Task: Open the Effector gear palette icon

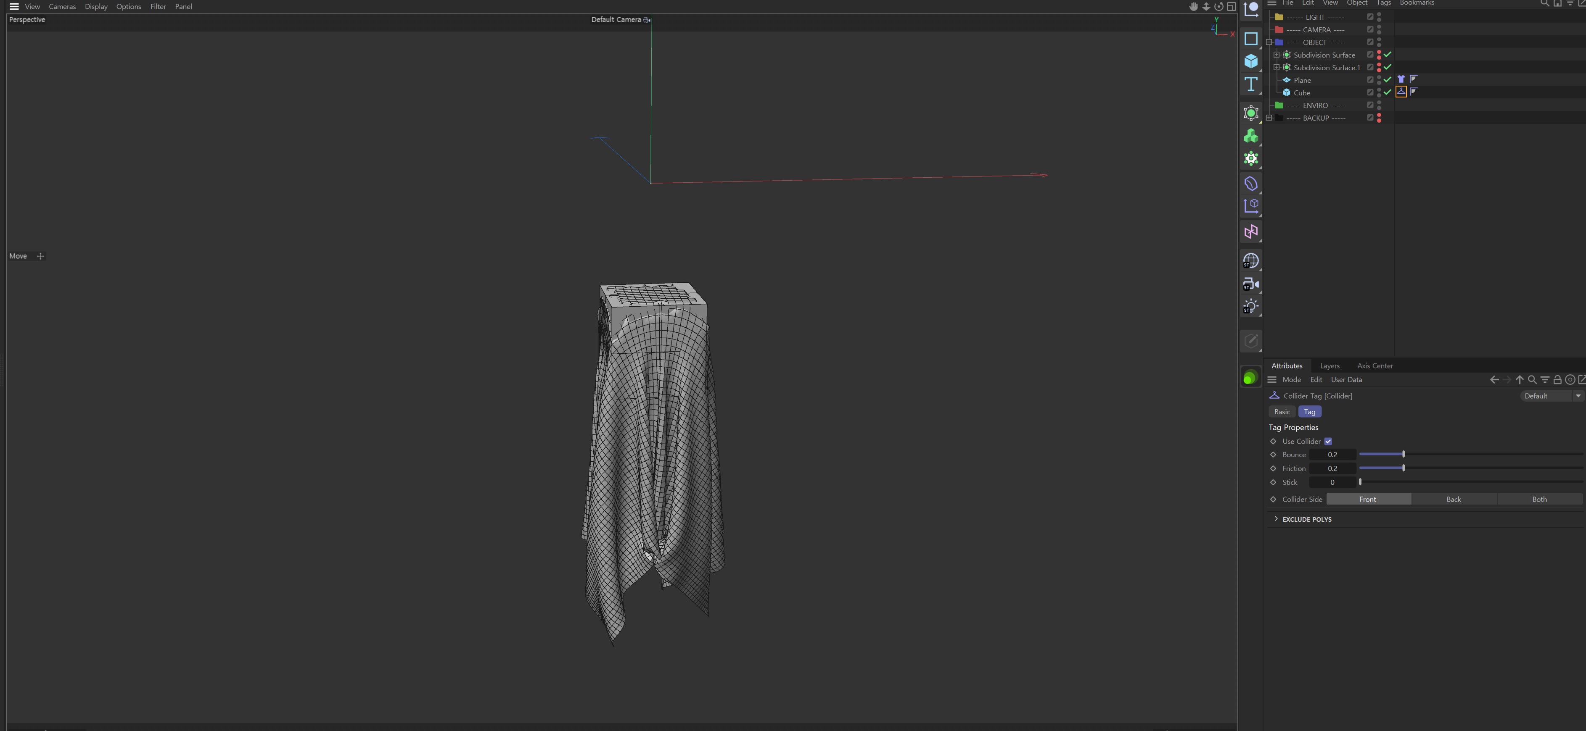Action: (1250, 158)
